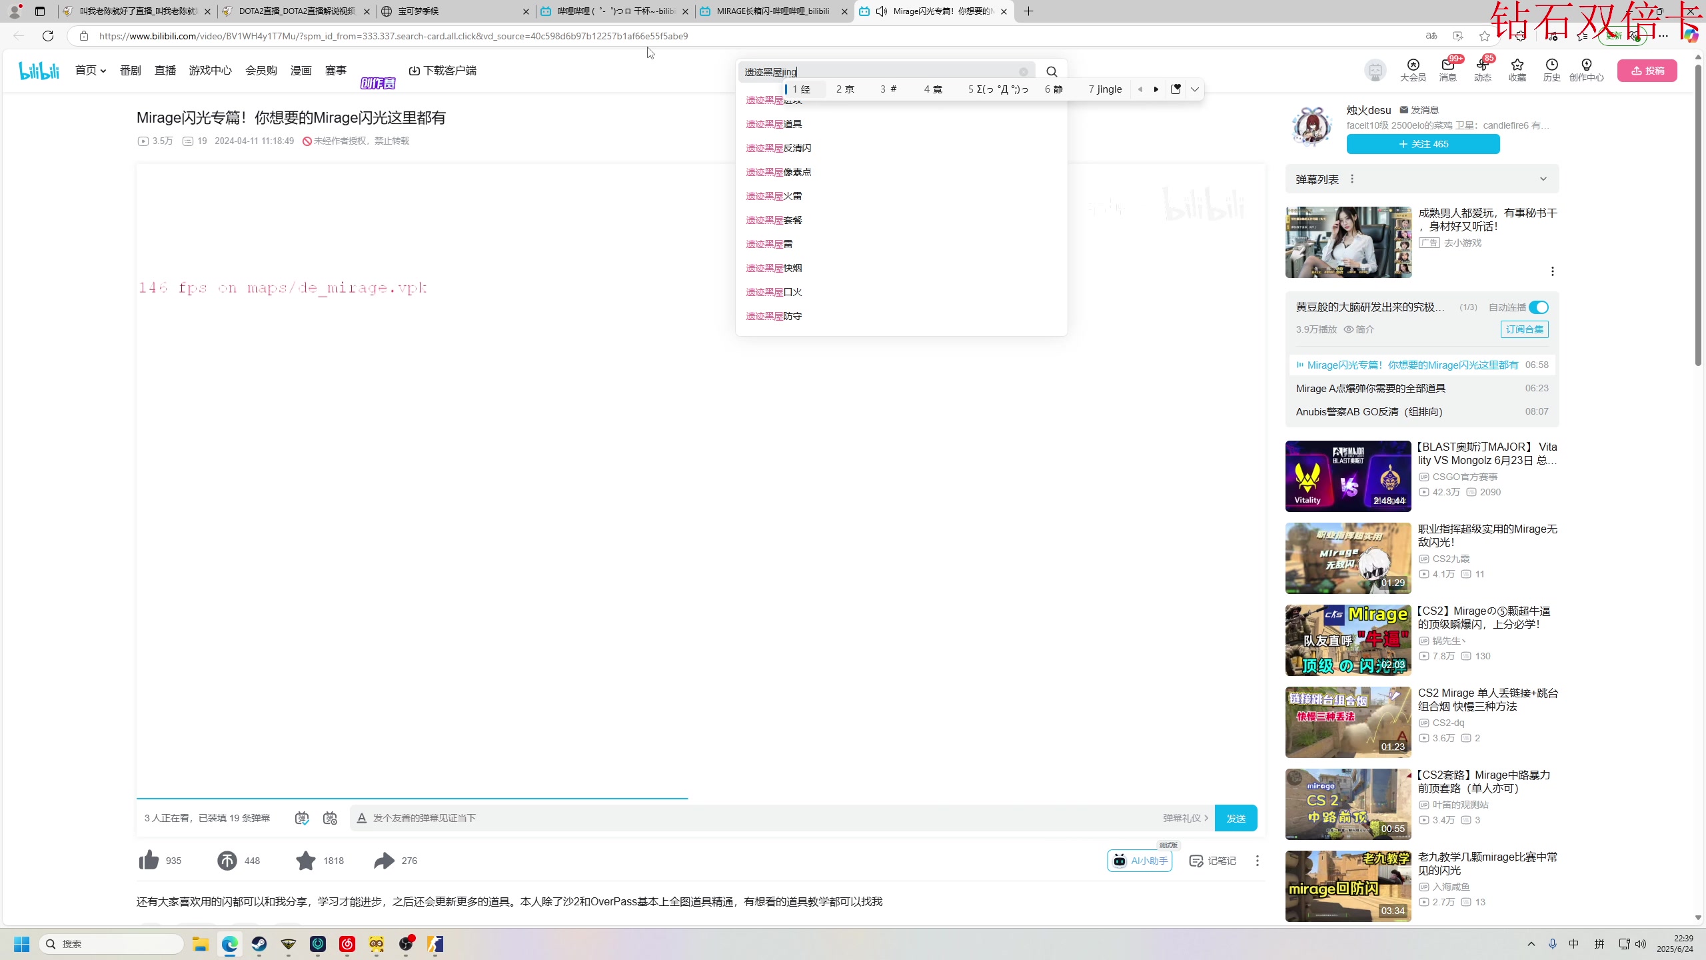Click the bilibili logo
This screenshot has height=960, width=1706.
(x=39, y=71)
